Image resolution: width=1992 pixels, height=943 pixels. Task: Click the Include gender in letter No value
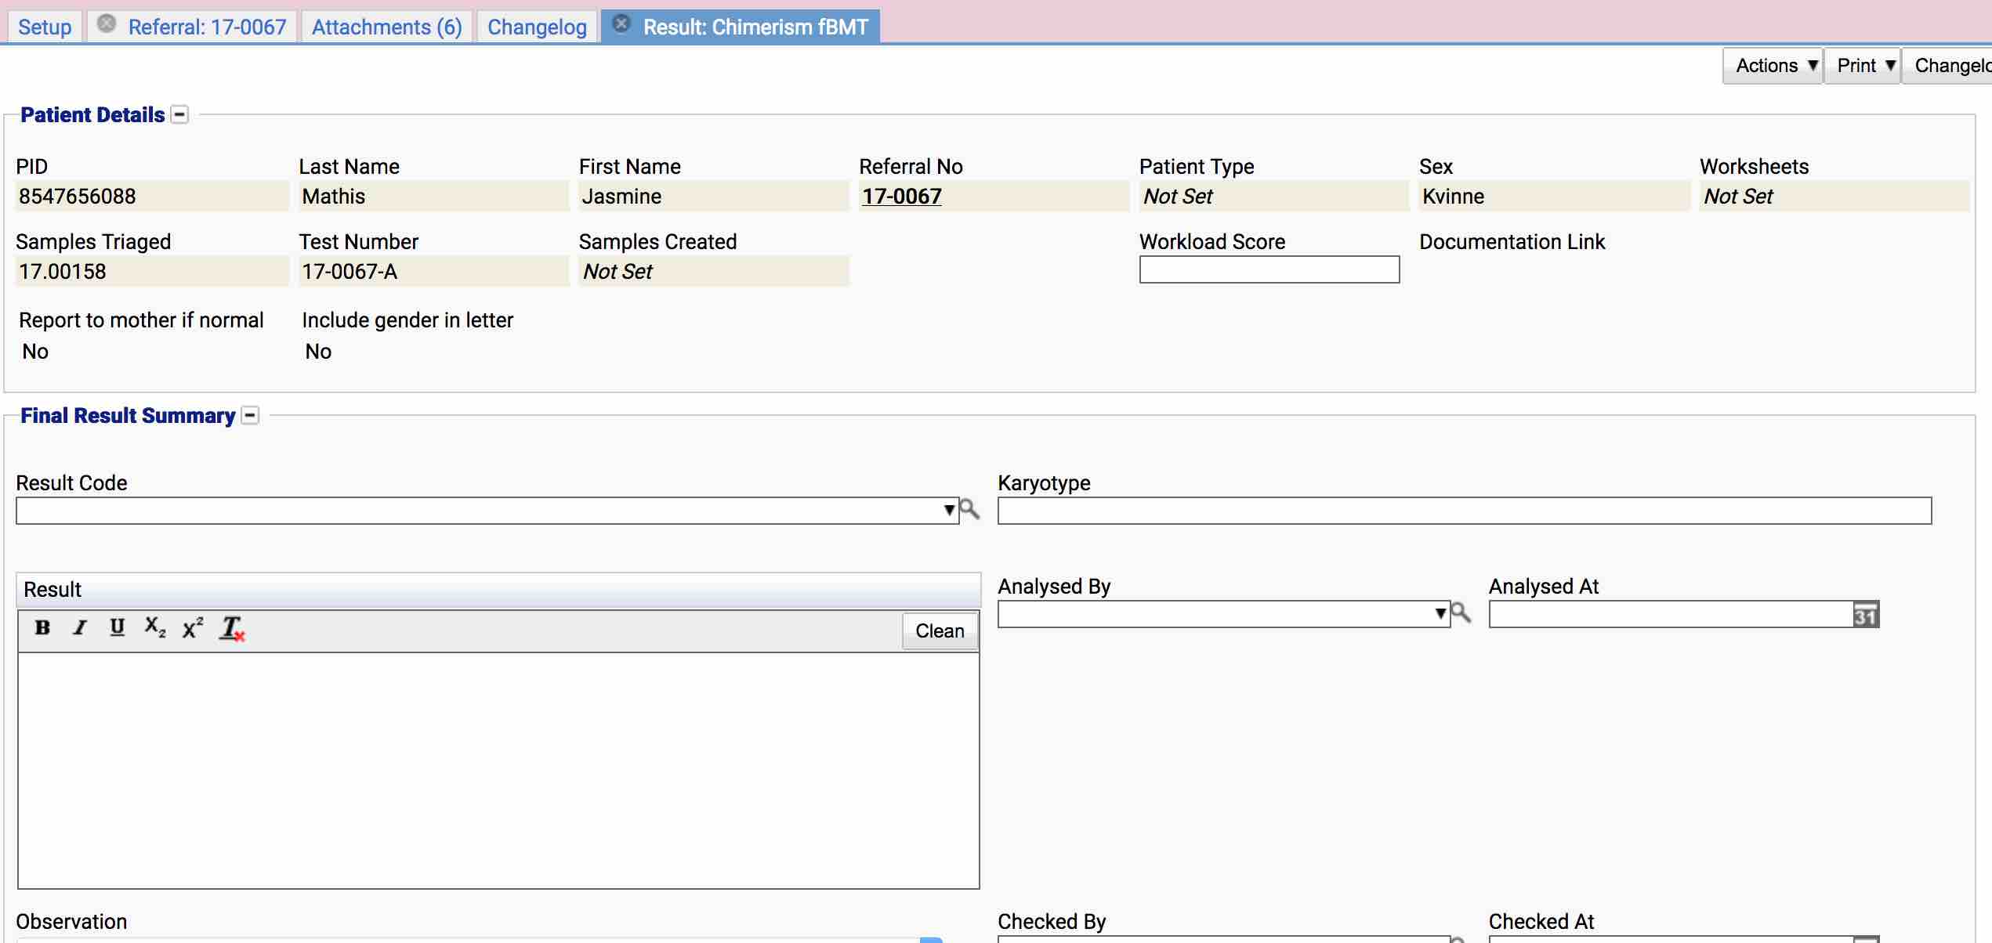[318, 352]
